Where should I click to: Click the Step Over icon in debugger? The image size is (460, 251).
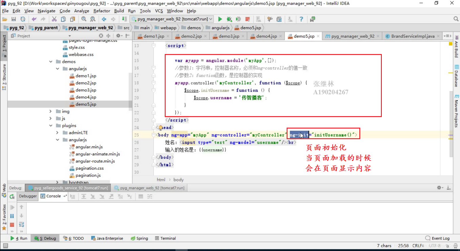pos(84,196)
